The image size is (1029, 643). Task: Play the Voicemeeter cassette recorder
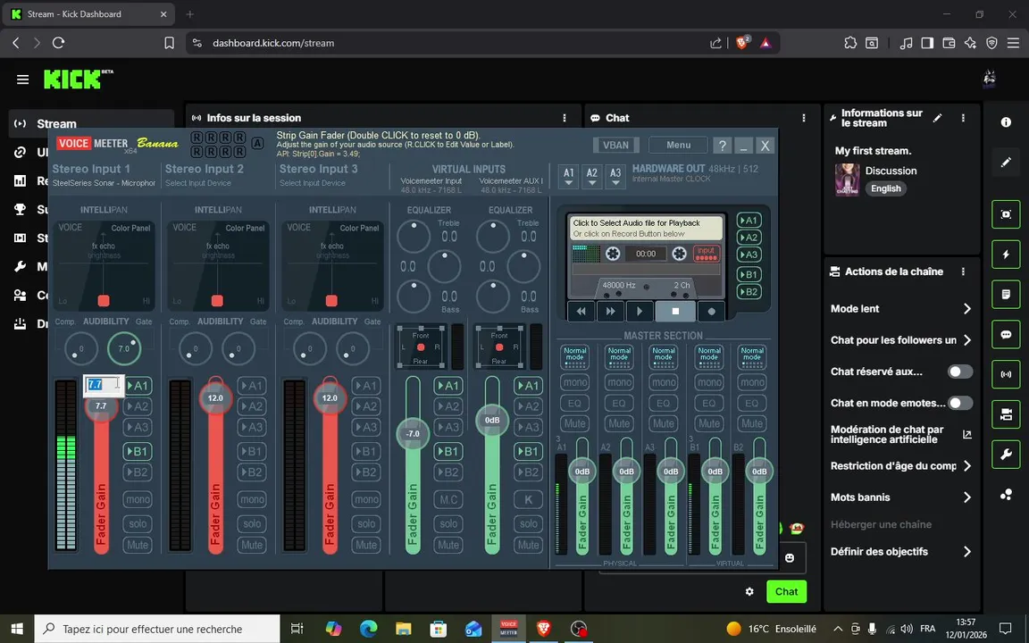click(640, 311)
